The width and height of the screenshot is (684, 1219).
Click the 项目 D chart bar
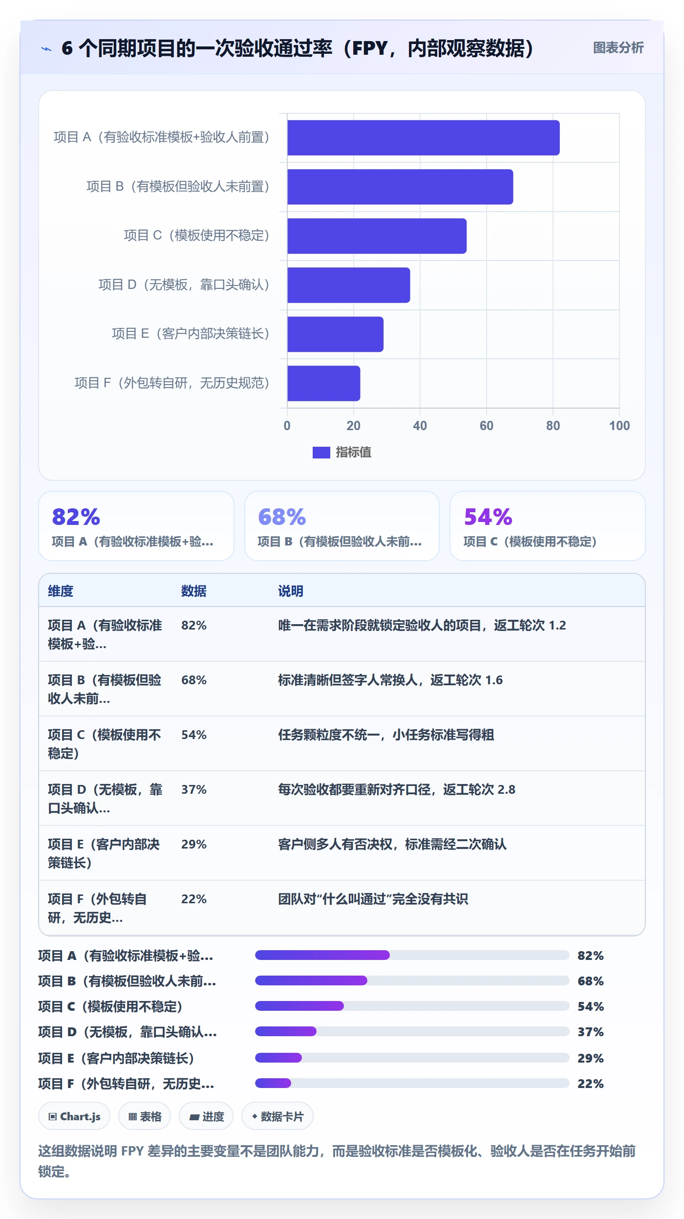click(x=348, y=285)
